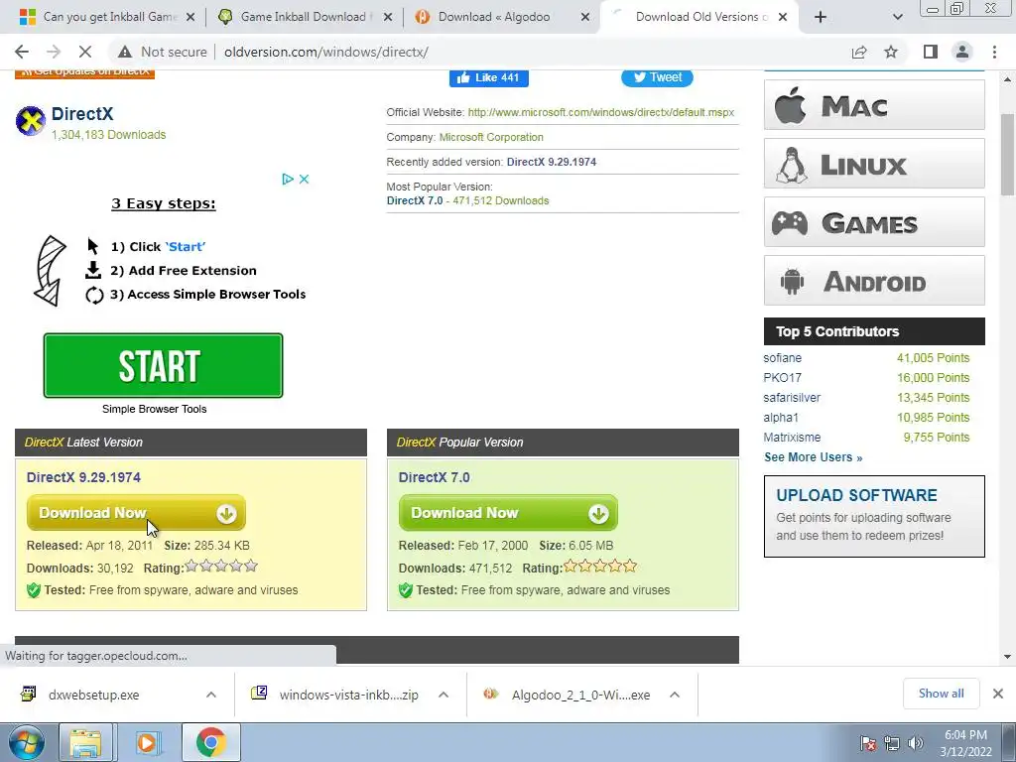Open the DirectX 9.29.1974 version heading link
Viewport: 1016px width, 762px height.
click(x=83, y=477)
